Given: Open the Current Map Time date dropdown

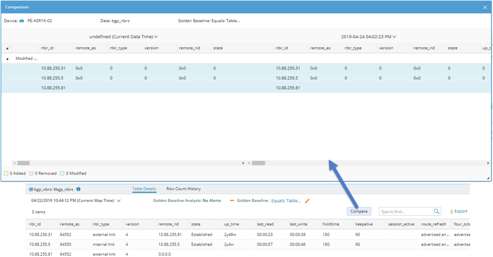Looking at the screenshot, I should pyautogui.click(x=119, y=200).
